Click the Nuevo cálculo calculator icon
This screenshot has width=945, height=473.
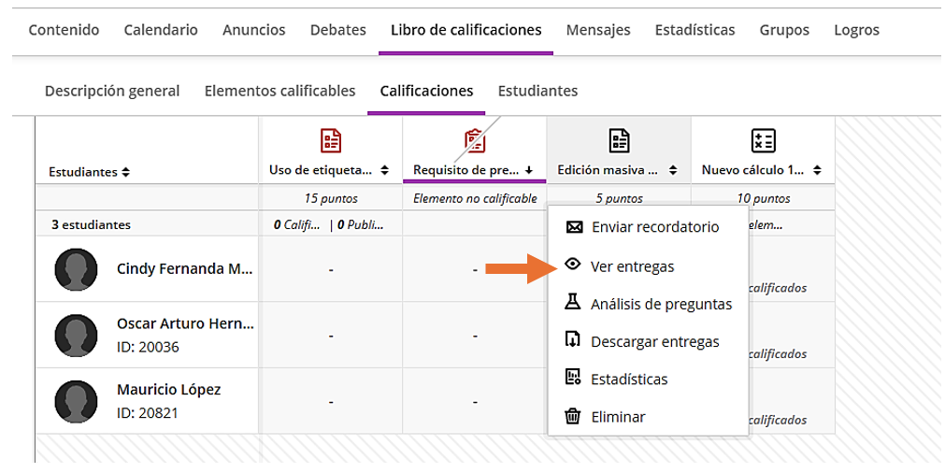[x=763, y=141]
